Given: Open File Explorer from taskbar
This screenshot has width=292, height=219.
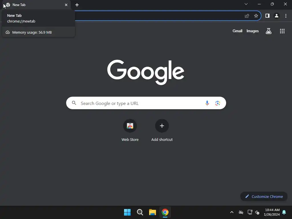Looking at the screenshot, I should (153, 212).
